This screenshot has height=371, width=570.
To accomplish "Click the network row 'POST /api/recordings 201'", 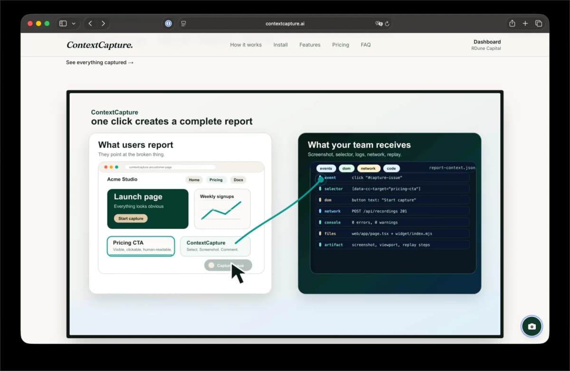I will pyautogui.click(x=392, y=211).
